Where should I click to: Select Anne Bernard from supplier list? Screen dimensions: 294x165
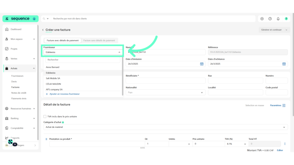[82, 67]
